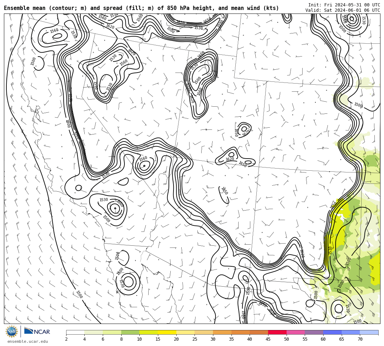Open the ensemble.ucar.edu link text
The width and height of the screenshot is (384, 346).
[x=28, y=341]
